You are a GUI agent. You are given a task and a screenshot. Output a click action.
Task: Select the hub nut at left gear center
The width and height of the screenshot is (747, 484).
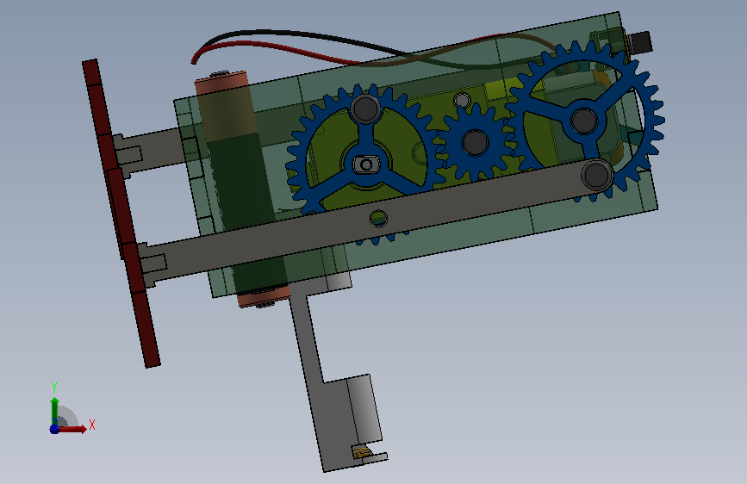tap(366, 164)
